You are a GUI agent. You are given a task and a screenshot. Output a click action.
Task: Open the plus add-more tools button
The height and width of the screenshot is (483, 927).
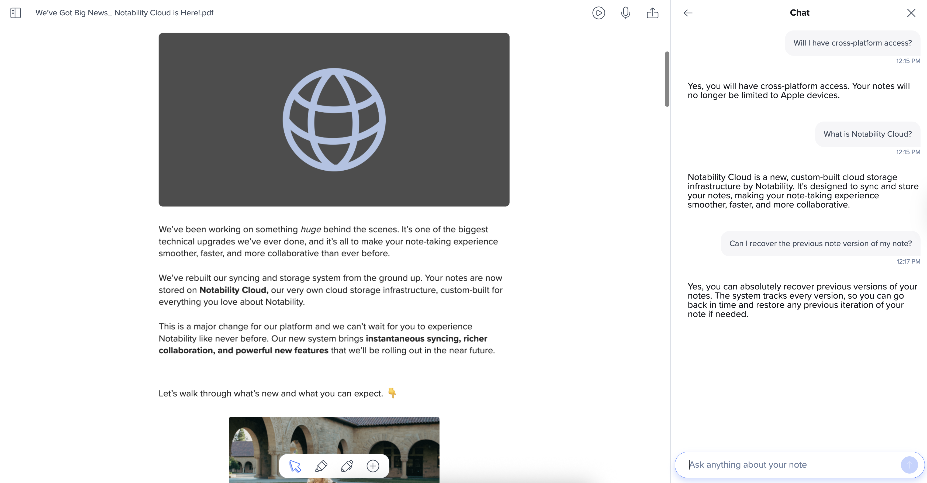click(x=373, y=466)
